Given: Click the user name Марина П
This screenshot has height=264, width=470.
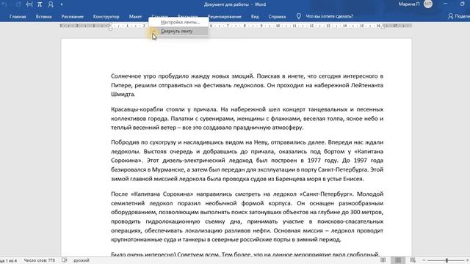Looking at the screenshot, I should coord(409,4).
